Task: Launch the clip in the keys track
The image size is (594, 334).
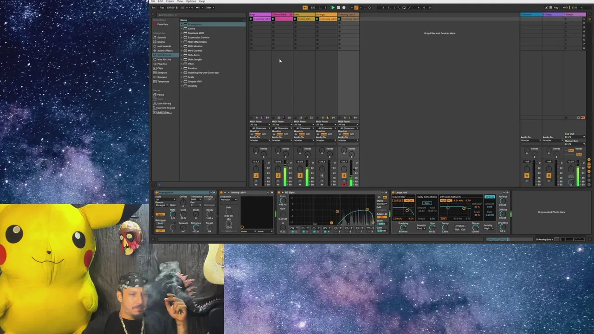Action: (252, 19)
